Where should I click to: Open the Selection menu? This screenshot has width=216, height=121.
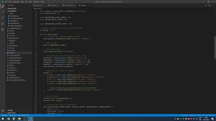click(x=16, y=2)
